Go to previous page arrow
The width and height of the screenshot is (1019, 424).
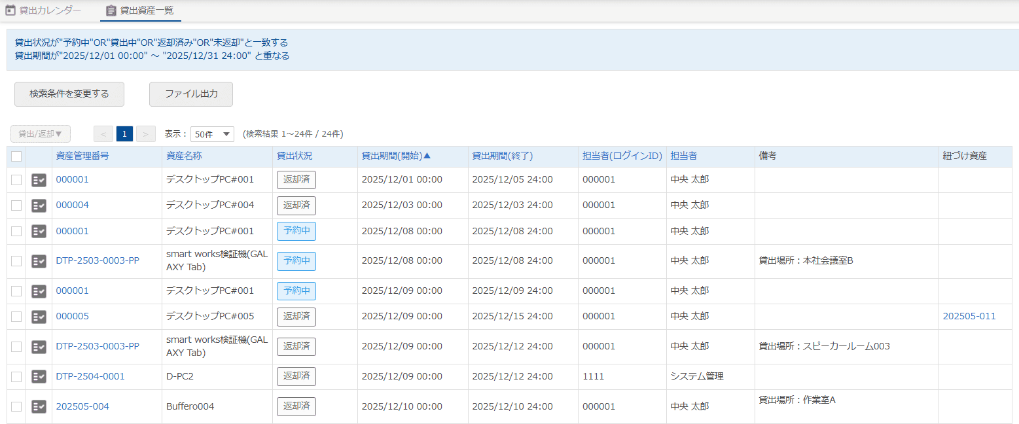(103, 134)
